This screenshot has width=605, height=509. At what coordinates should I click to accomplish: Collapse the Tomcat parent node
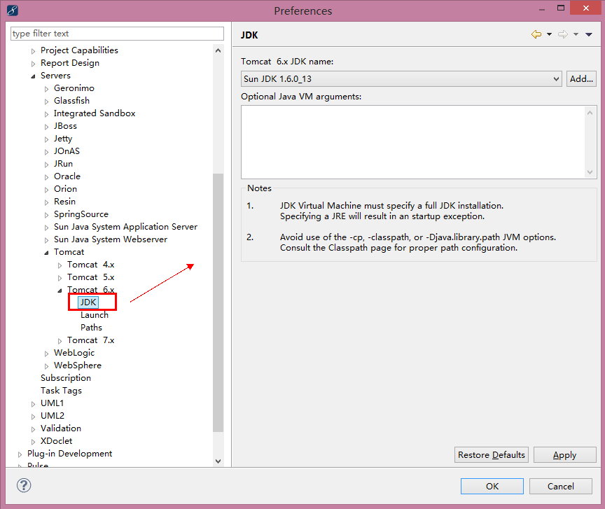46,253
